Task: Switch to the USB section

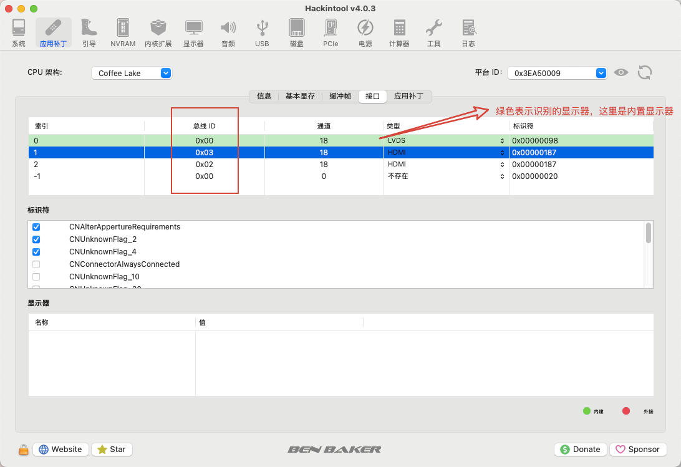Action: tap(262, 32)
